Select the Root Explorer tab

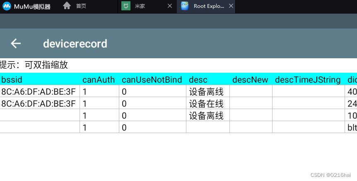click(206, 6)
